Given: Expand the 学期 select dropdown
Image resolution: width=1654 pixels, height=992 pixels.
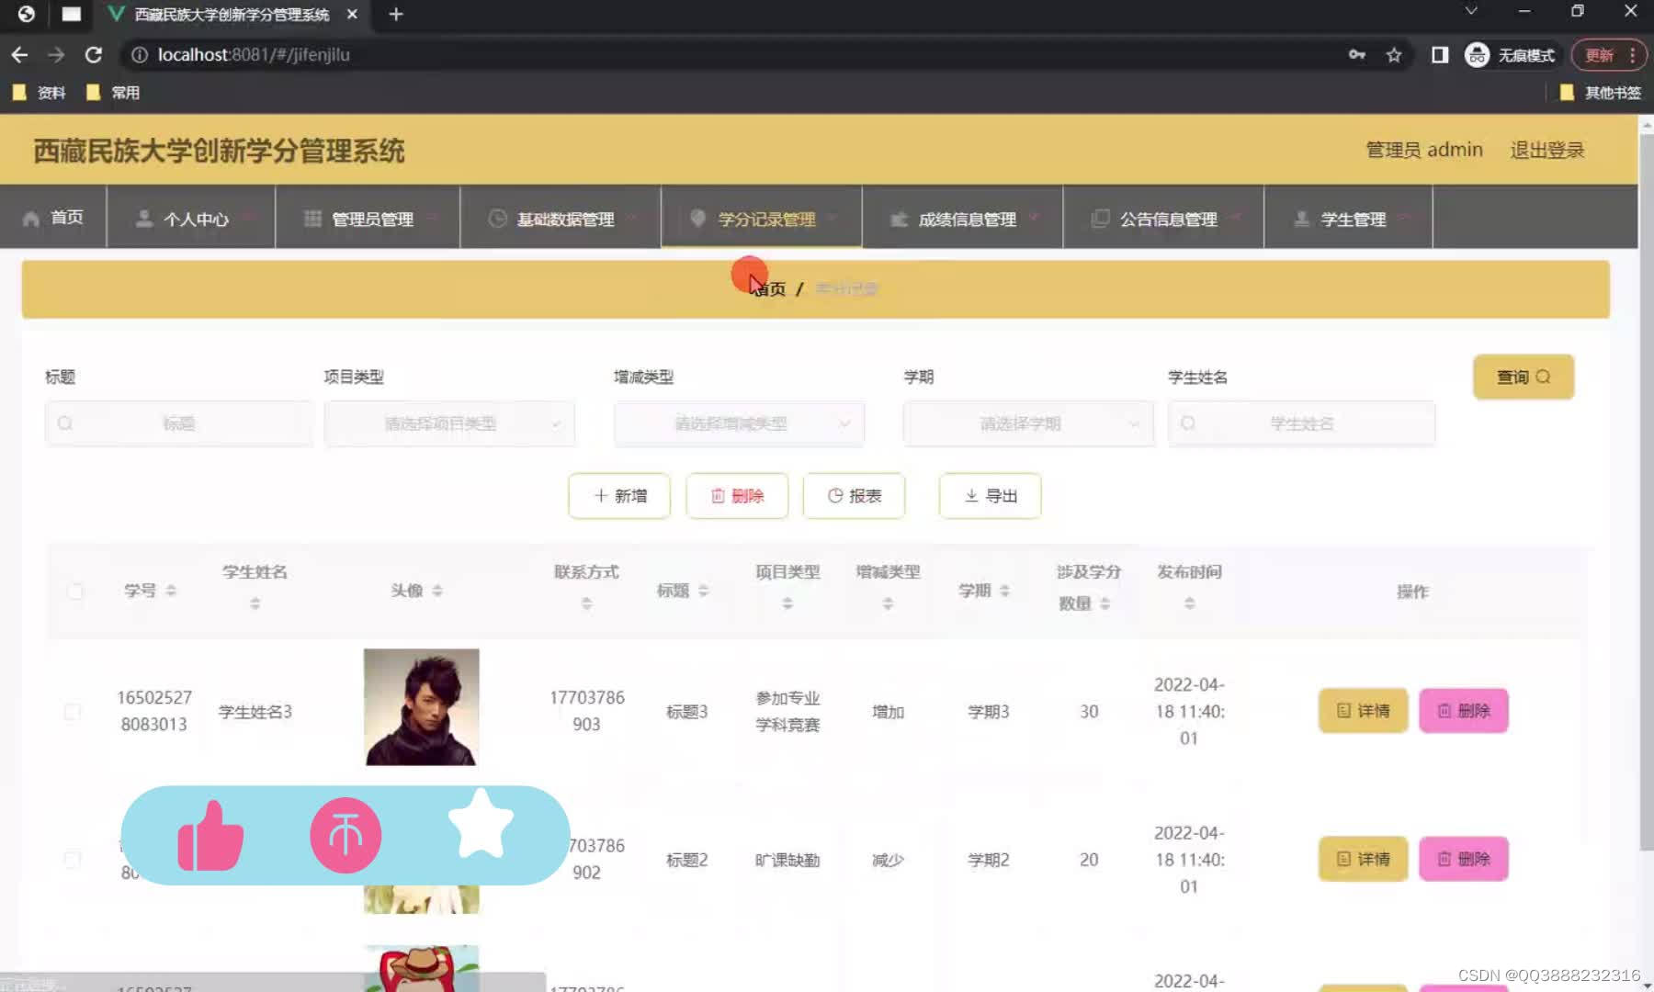Looking at the screenshot, I should tap(1027, 423).
